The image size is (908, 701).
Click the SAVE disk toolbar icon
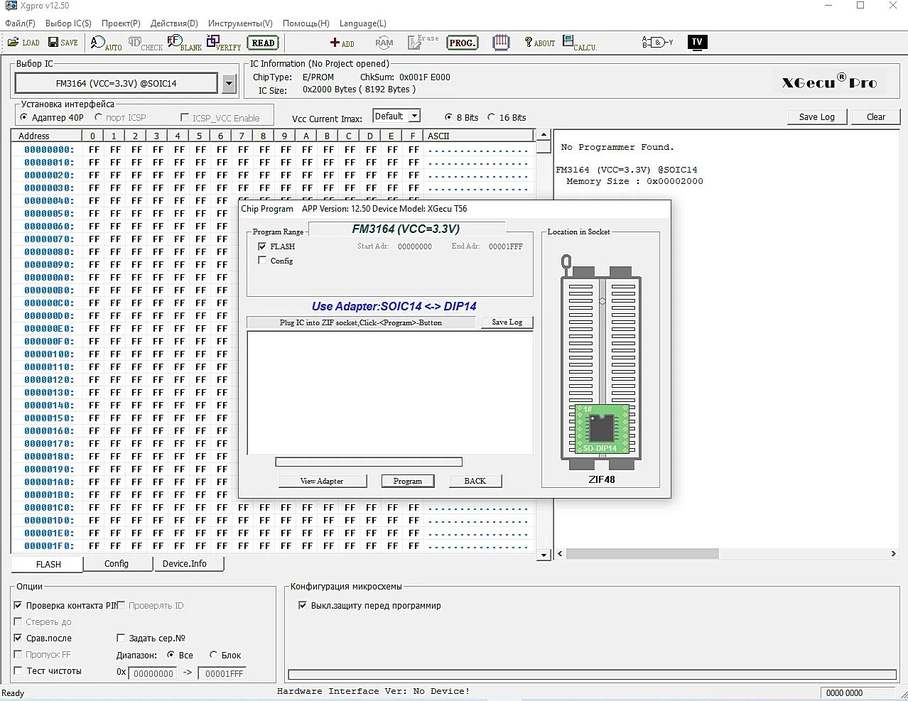point(63,43)
